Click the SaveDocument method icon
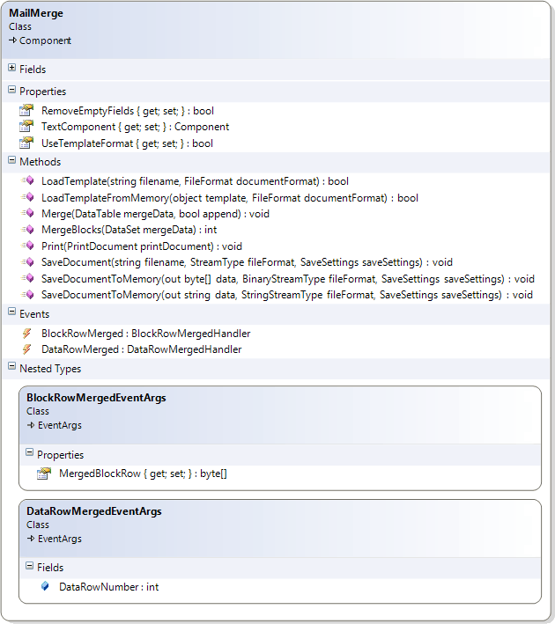This screenshot has height=624, width=555. pos(28,262)
